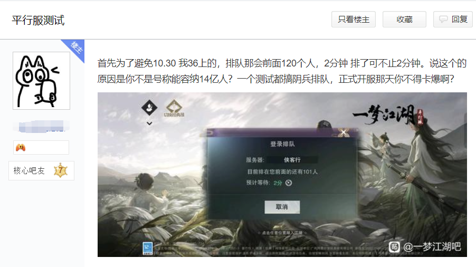Open the 回复 reply button

click(453, 20)
